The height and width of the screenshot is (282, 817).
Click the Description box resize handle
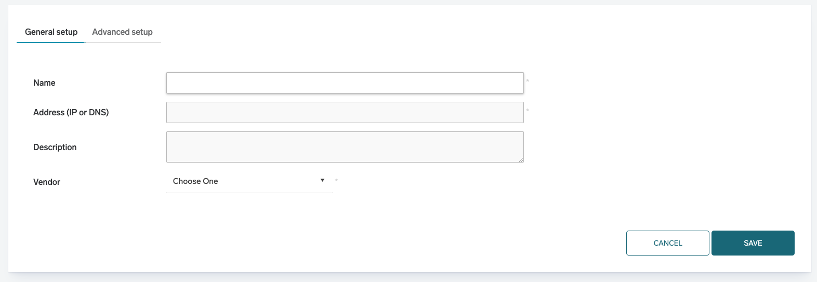pyautogui.click(x=521, y=159)
